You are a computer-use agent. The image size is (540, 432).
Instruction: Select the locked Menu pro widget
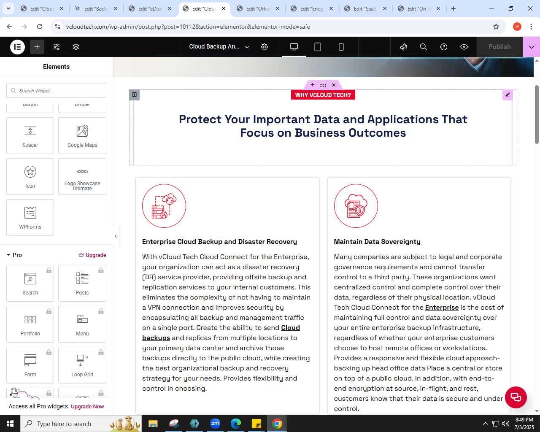(x=82, y=324)
